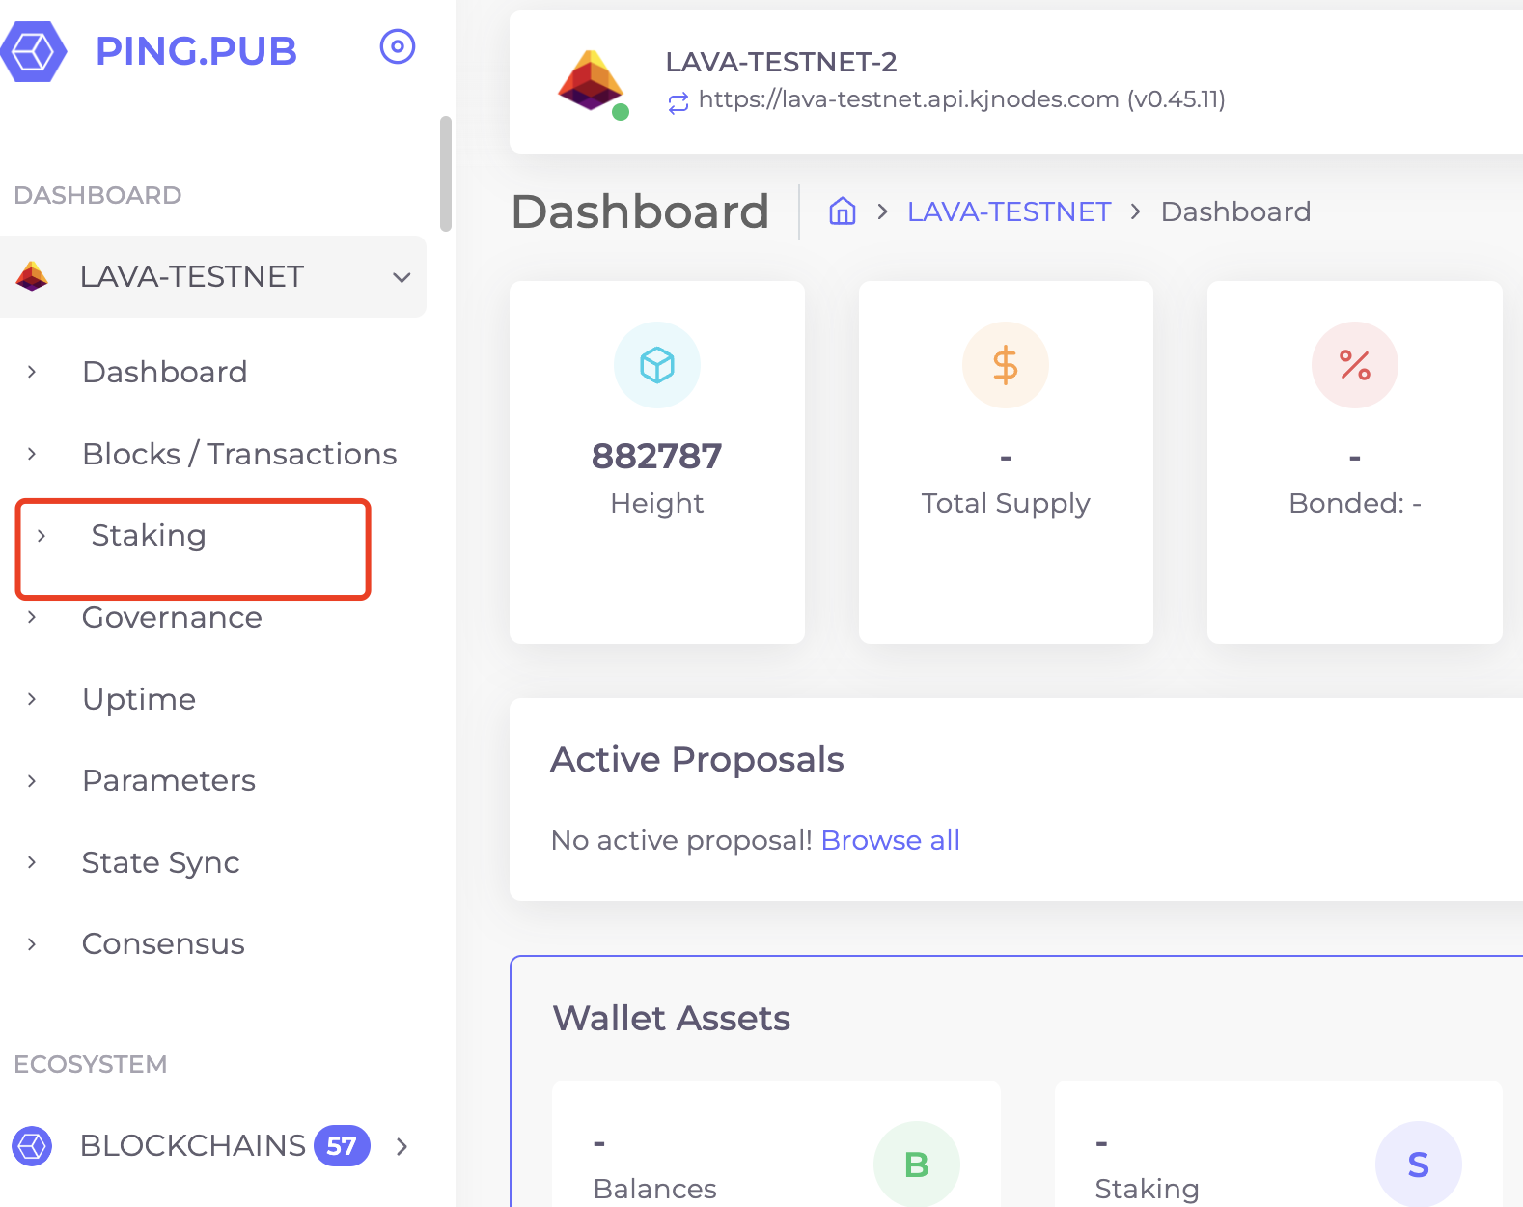
Task: Click the block height 882787 value
Action: [657, 456]
